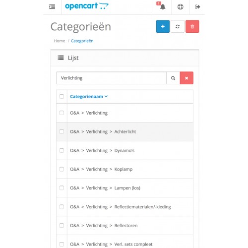248x248 pixels.
Task: Select the Achterlicht category checkbox
Action: 62,131
